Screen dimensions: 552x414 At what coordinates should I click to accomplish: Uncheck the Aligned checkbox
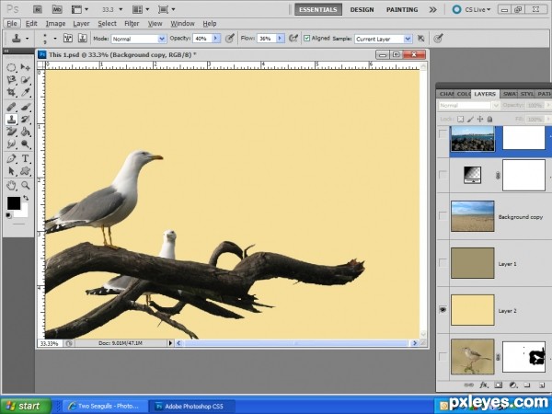[x=306, y=38]
